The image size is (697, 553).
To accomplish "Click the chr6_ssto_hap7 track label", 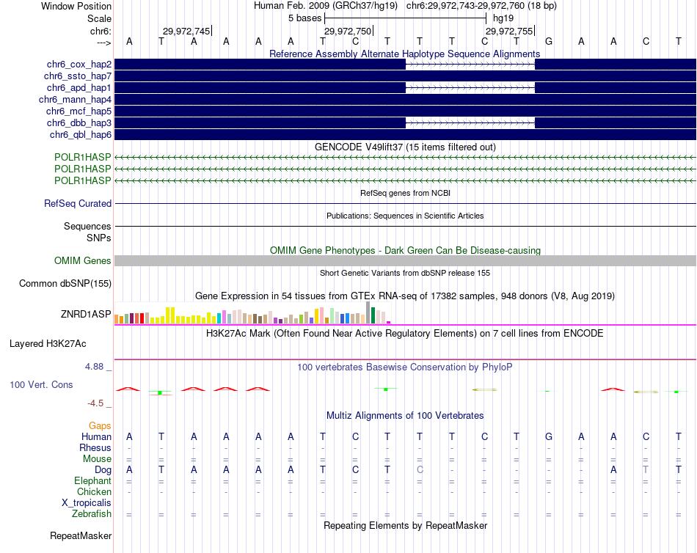I will click(78, 76).
